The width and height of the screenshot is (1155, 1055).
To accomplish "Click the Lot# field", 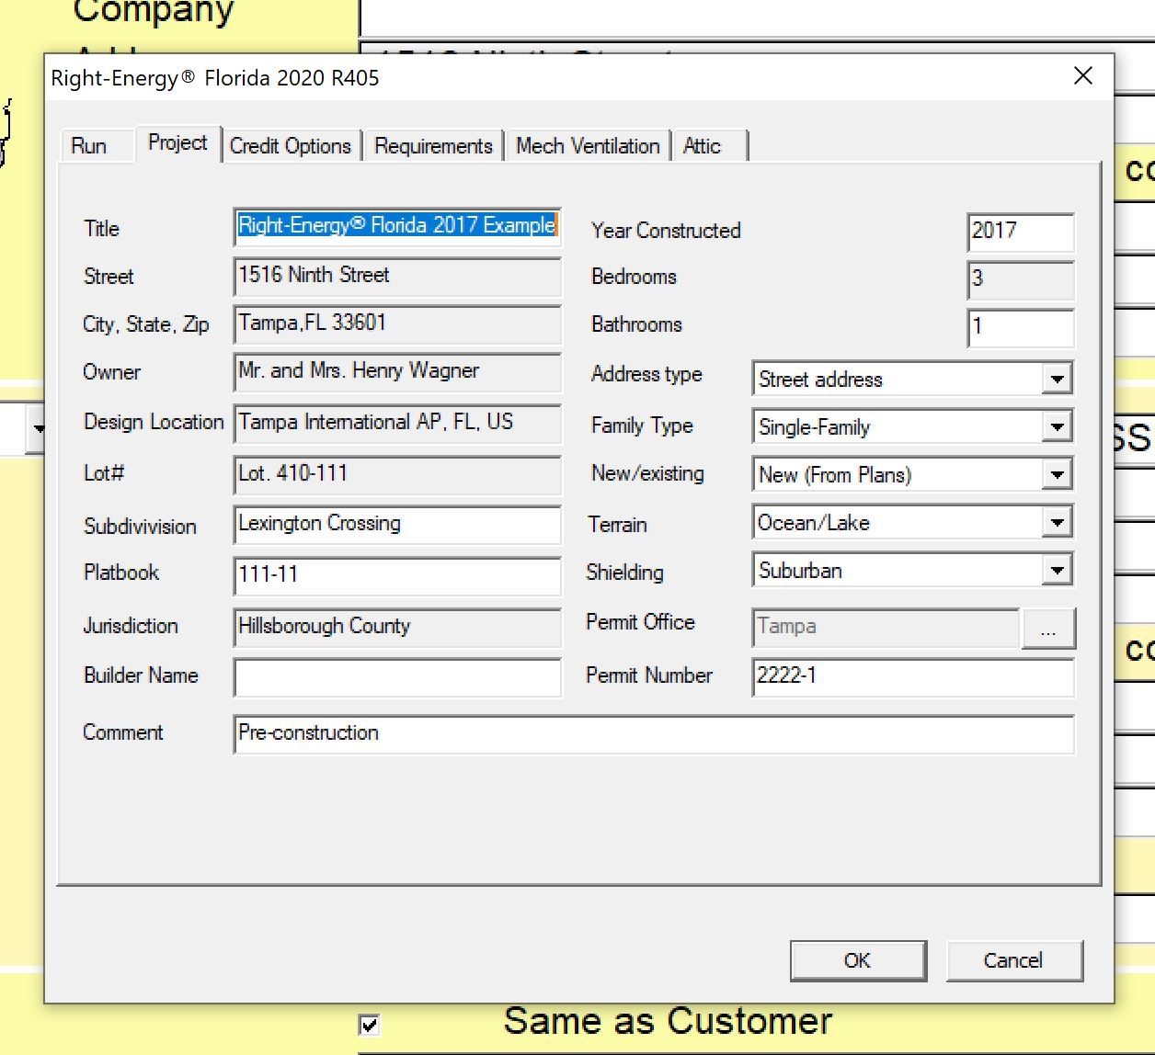I will pyautogui.click(x=397, y=474).
